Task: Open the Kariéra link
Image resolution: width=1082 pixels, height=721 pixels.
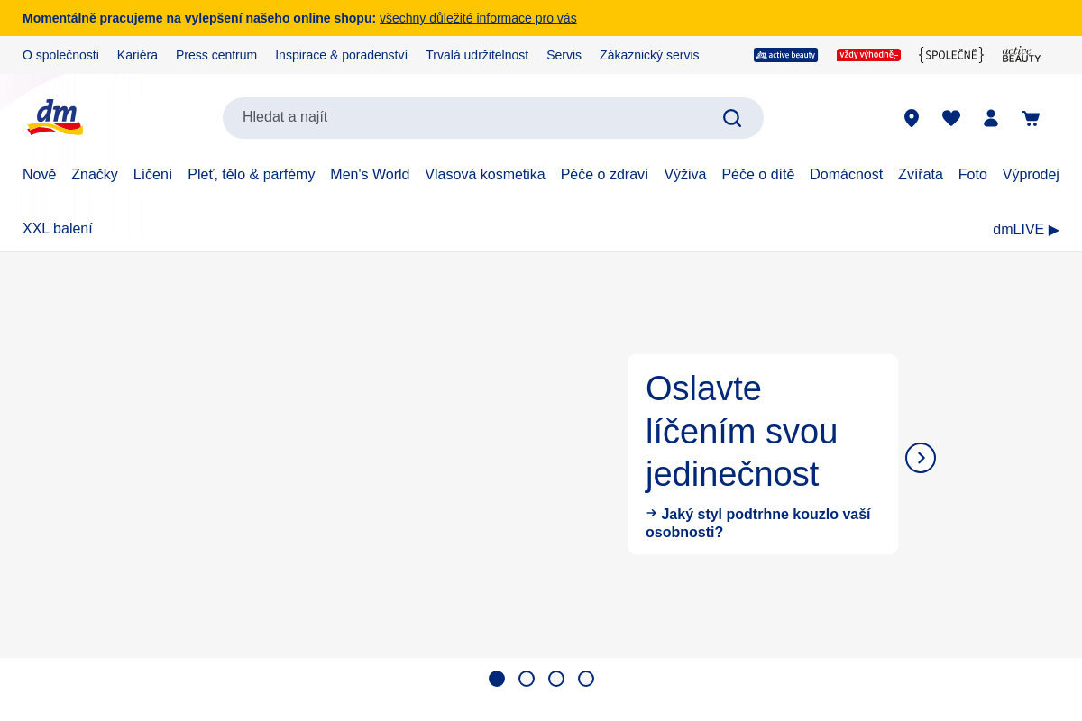Action: click(137, 55)
